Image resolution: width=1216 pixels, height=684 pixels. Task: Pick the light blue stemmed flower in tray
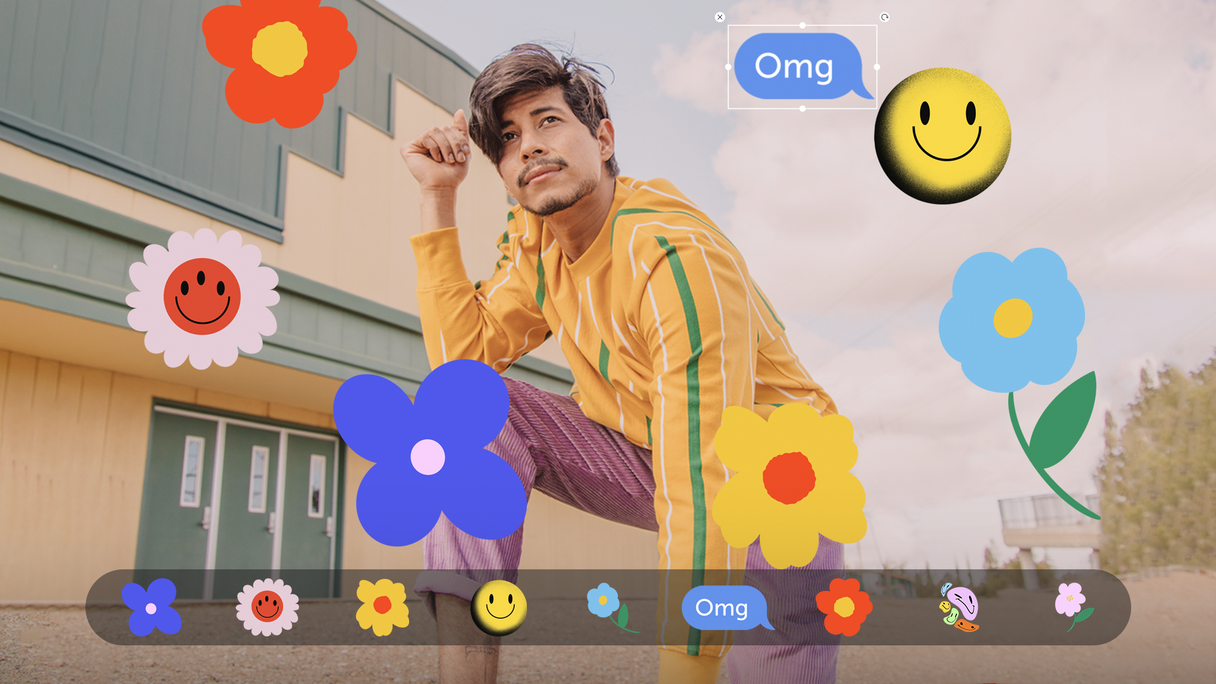point(612,607)
